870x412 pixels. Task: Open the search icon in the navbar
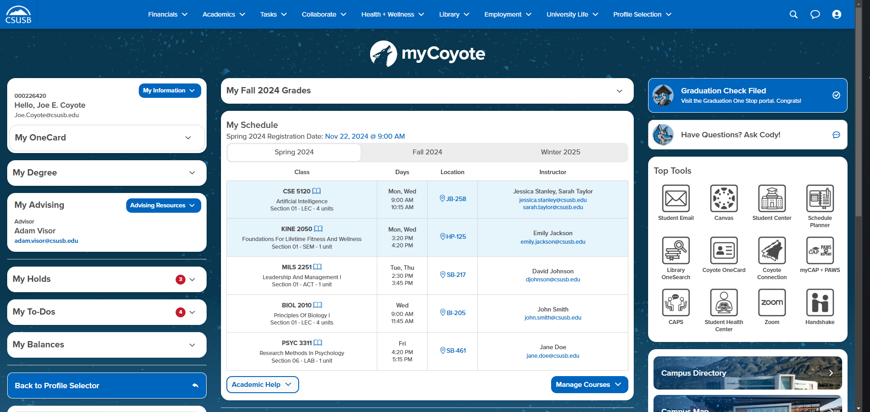tap(793, 14)
